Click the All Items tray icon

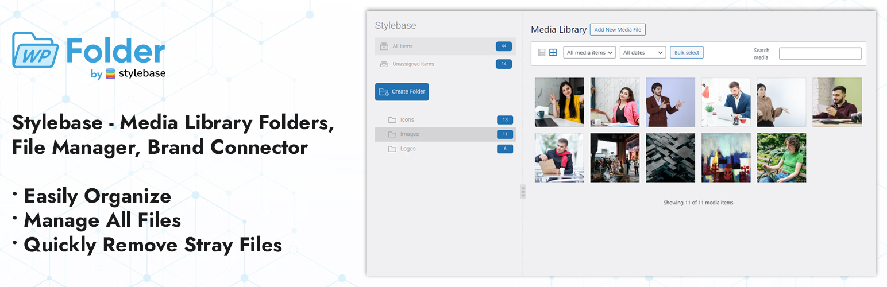click(384, 46)
